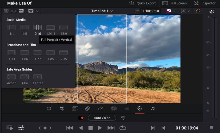Click the Crop tool icon below viewer

tap(62, 108)
